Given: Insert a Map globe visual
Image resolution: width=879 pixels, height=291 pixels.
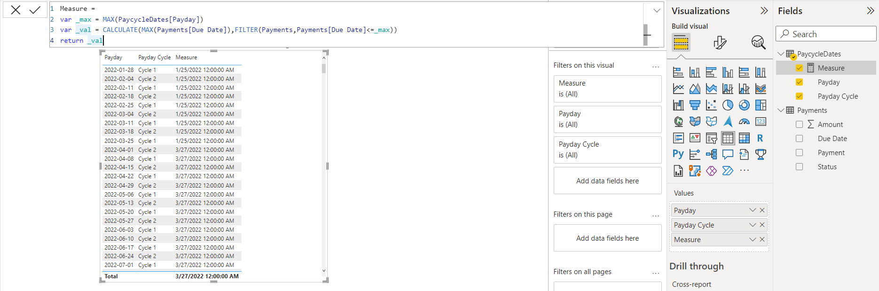Looking at the screenshot, I should click(678, 121).
